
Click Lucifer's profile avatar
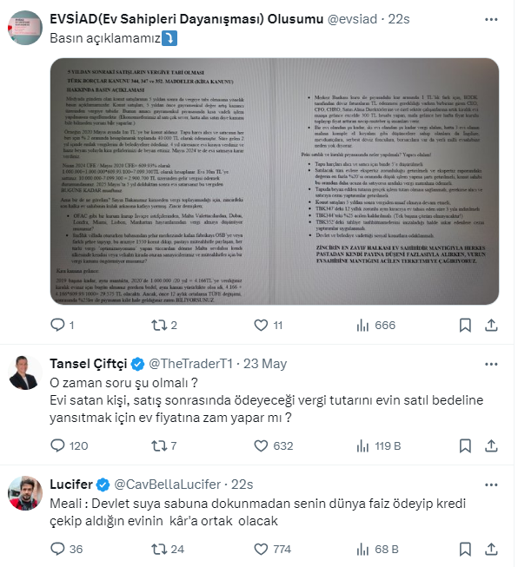pos(25,493)
